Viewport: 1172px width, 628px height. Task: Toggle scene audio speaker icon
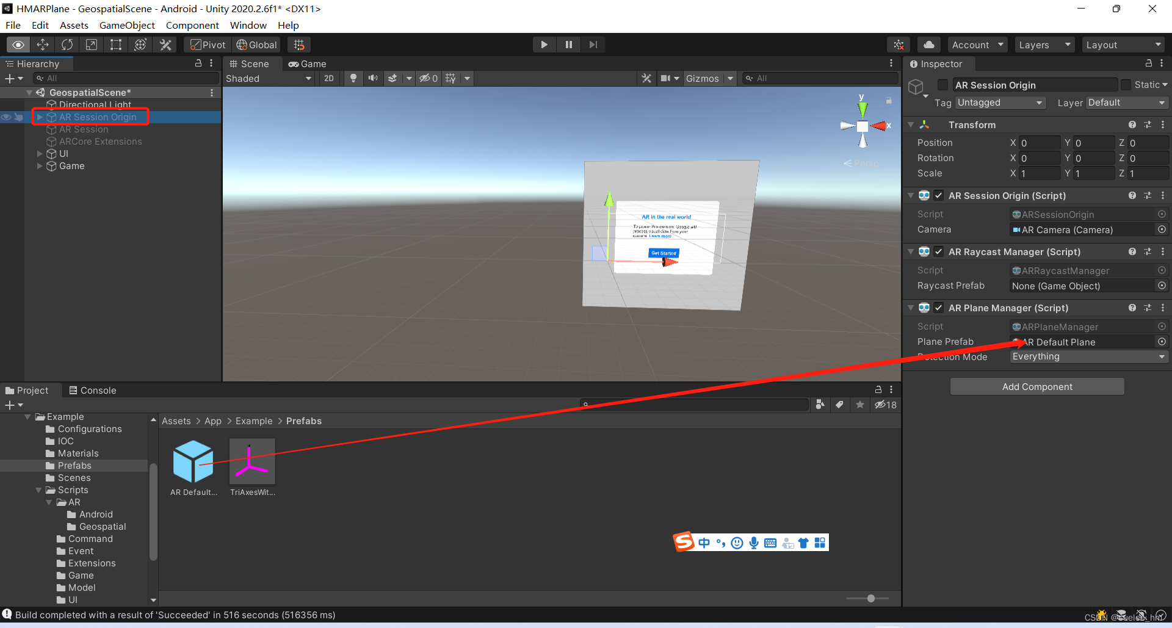(372, 78)
